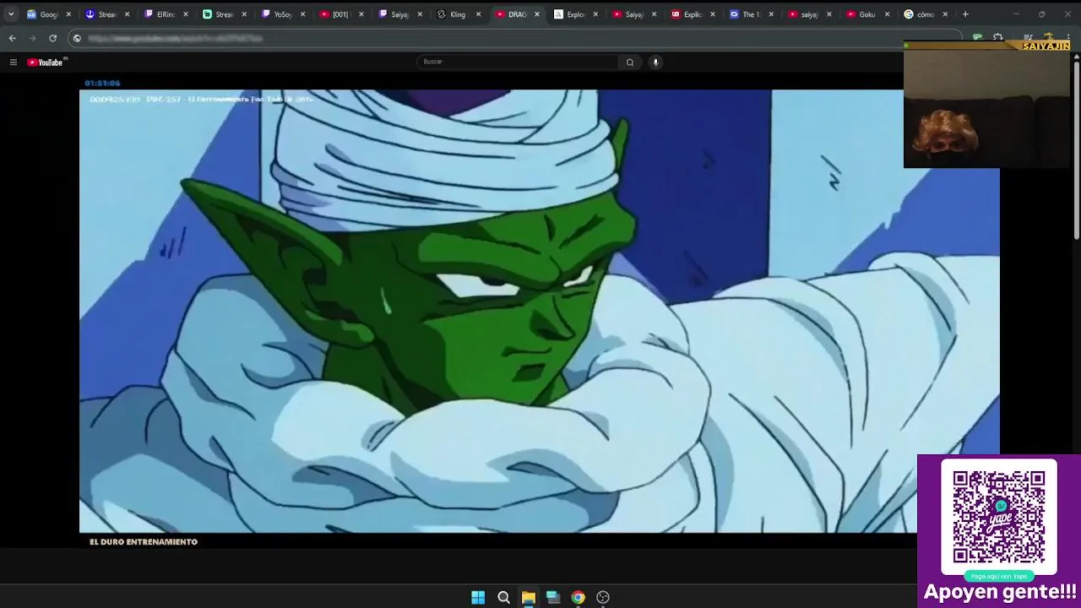The image size is (1081, 608).
Task: Click the sync-arrows extension icon in toolbar
Action: 998,38
